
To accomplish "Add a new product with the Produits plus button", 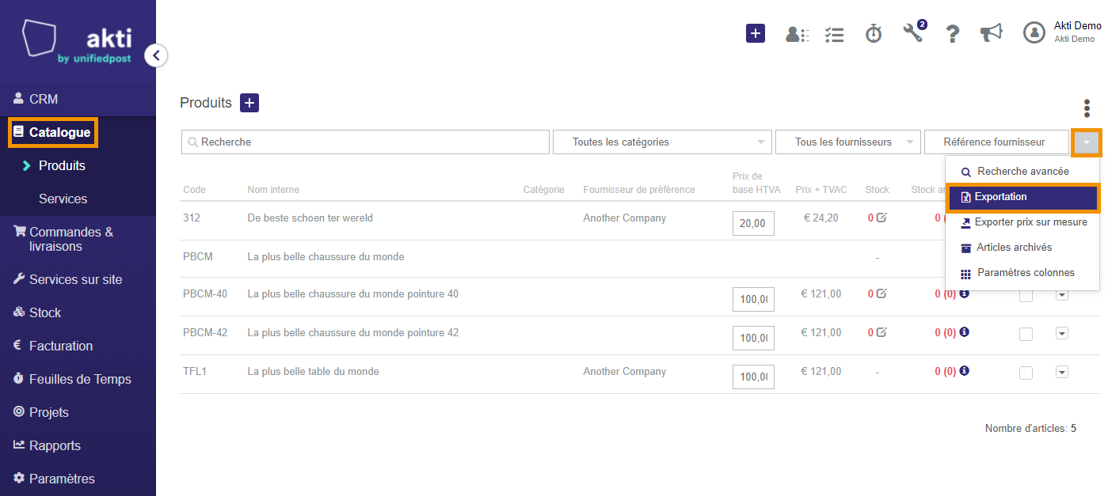I will (249, 103).
